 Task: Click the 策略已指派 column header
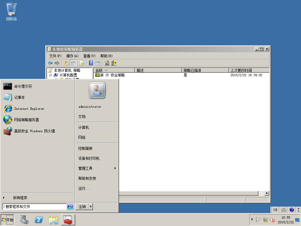pyautogui.click(x=205, y=70)
